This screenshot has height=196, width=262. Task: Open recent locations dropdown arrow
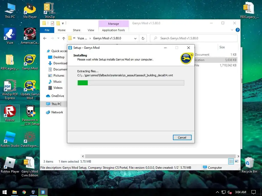(58, 38)
